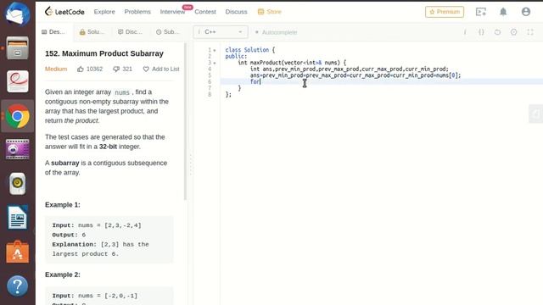Switch to the Submissions tab
Image resolution: width=543 pixels, height=305 pixels.
168,32
